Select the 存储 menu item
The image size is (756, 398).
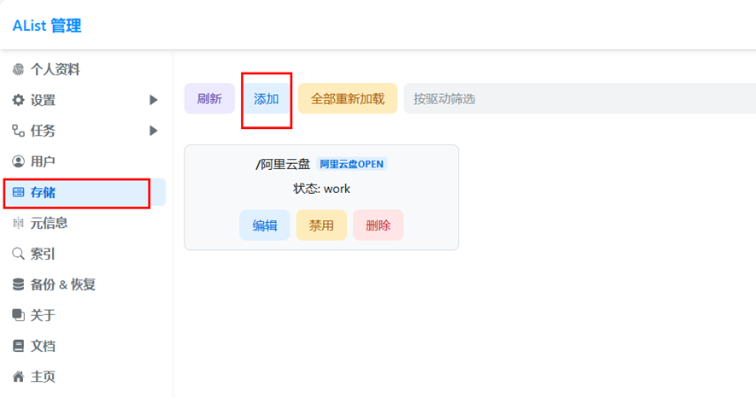tap(85, 192)
